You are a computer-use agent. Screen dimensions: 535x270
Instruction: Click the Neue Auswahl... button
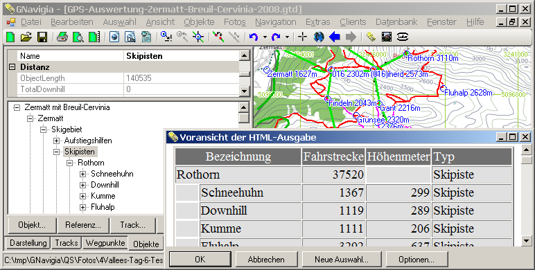coord(342,260)
